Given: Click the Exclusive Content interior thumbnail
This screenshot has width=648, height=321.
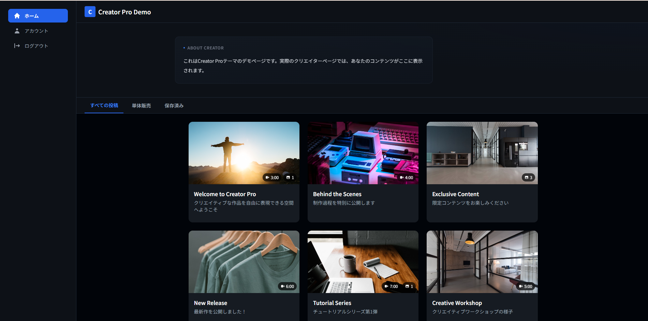Looking at the screenshot, I should click(x=482, y=152).
